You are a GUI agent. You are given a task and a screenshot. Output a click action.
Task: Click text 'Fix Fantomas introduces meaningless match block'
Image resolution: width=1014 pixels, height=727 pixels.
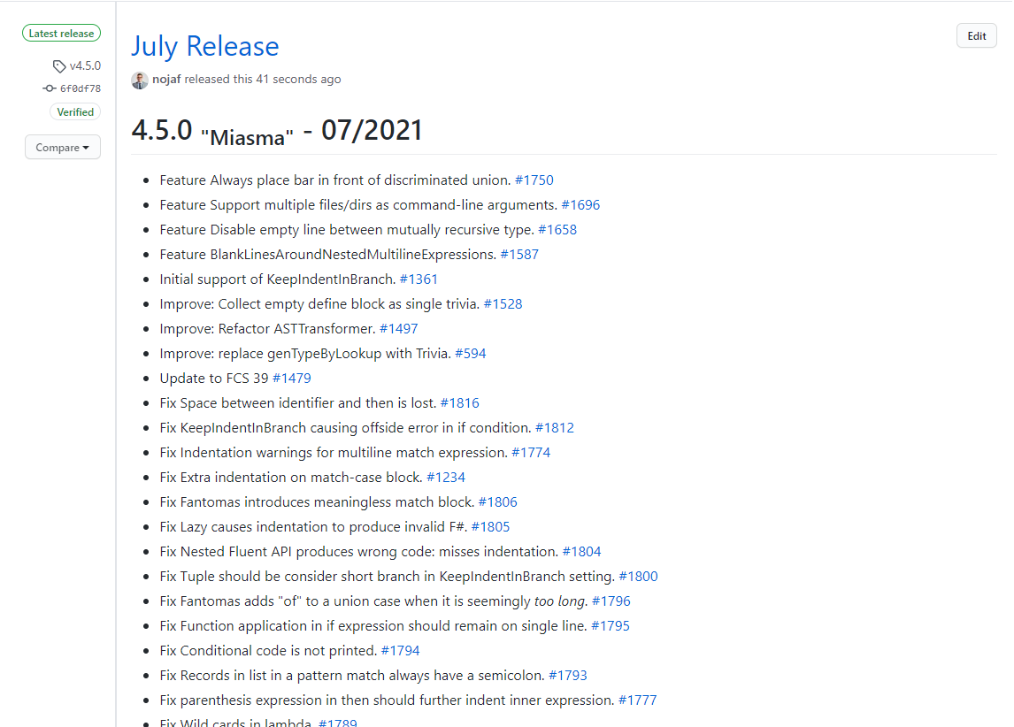click(317, 502)
